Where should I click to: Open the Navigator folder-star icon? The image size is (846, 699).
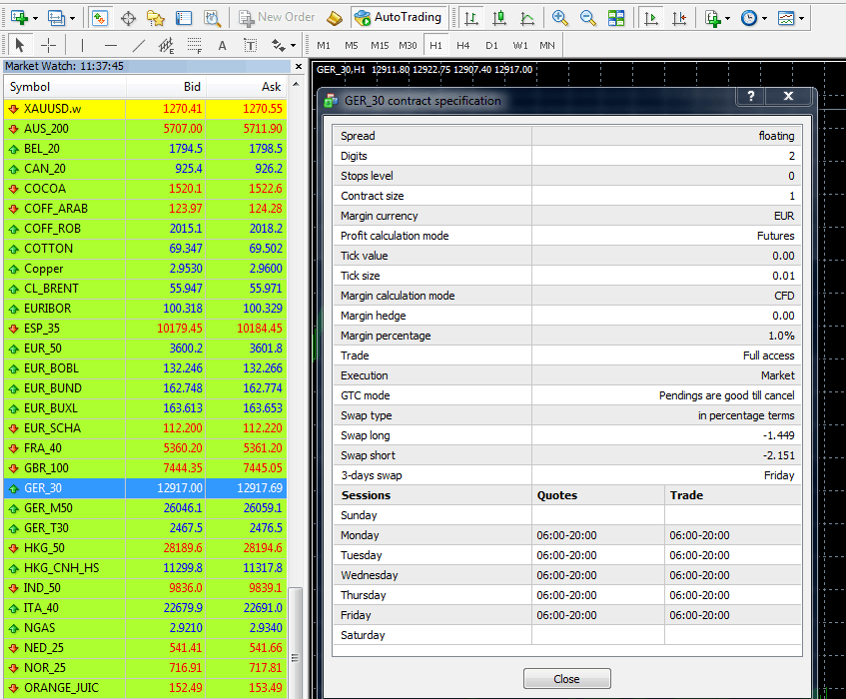click(156, 18)
